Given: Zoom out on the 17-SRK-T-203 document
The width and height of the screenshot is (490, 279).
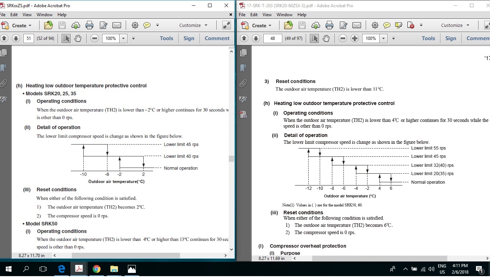Looking at the screenshot, I should (343, 38).
